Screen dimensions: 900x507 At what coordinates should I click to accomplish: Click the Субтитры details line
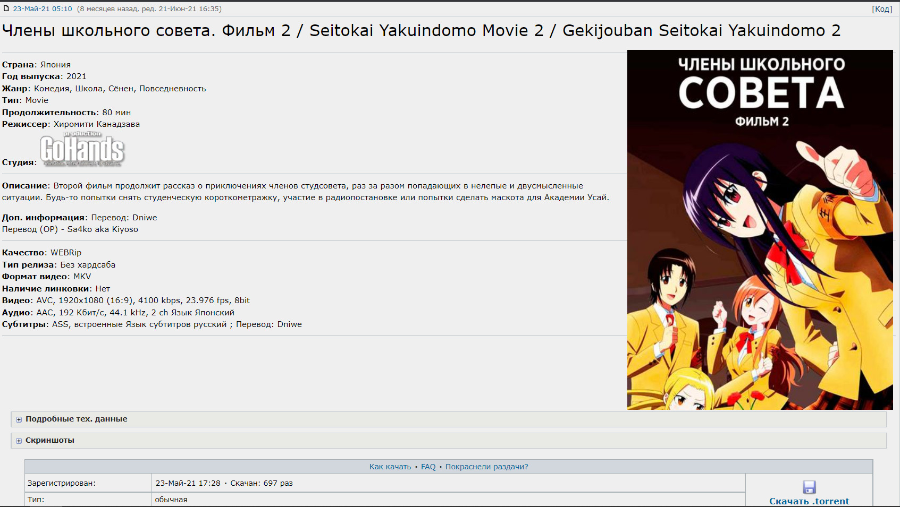tap(152, 324)
